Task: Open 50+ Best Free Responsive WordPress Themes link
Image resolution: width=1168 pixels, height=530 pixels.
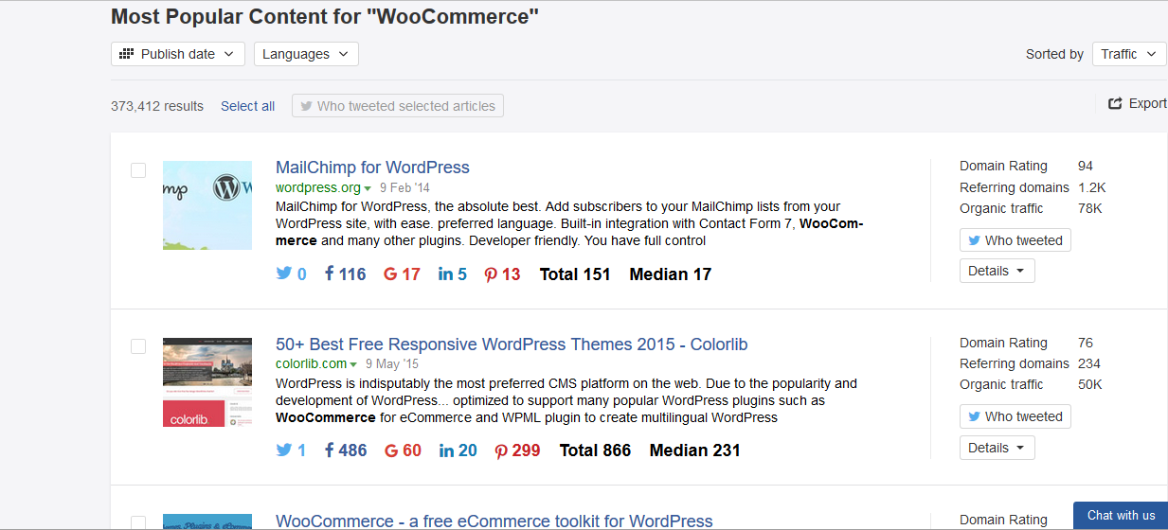Action: point(512,344)
